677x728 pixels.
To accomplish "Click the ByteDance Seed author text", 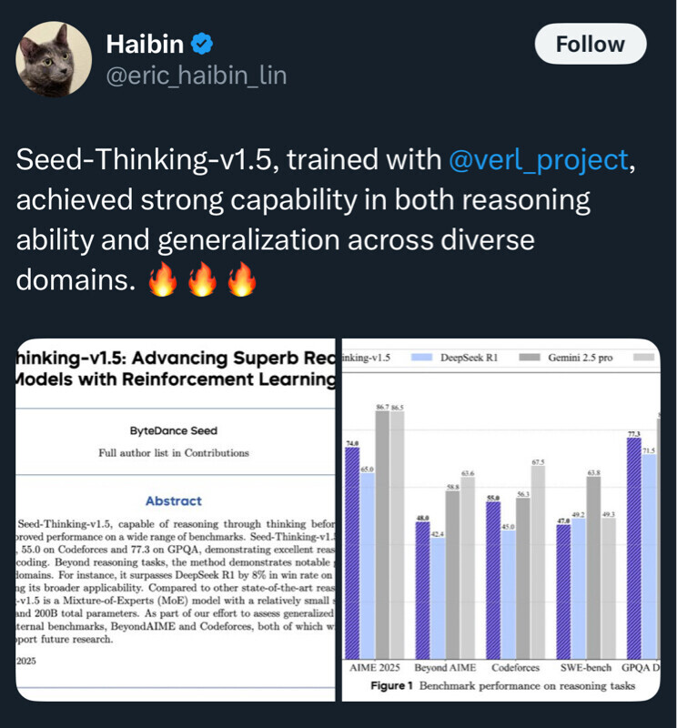I will (172, 431).
